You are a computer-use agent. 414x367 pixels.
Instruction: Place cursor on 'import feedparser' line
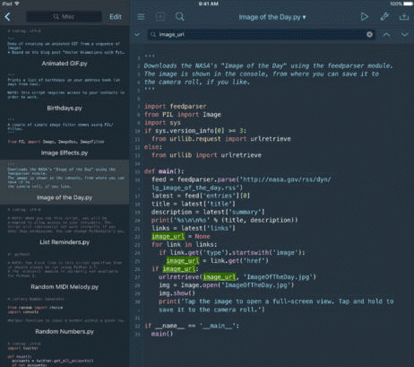pyautogui.click(x=176, y=107)
